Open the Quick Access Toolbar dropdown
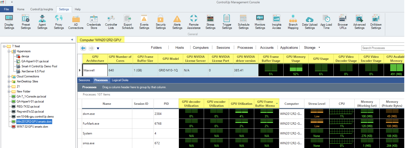This screenshot has height=148, width=405. pyautogui.click(x=12, y=2)
